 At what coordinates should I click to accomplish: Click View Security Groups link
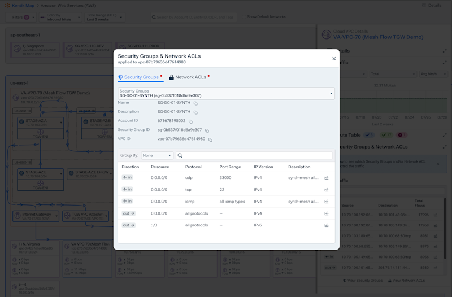[x=363, y=280]
